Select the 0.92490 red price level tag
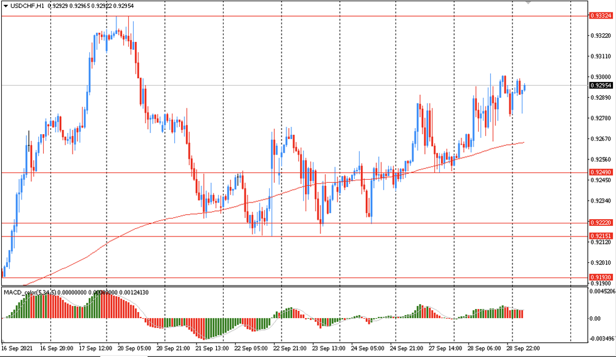This screenshot has height=357, width=616. click(601, 173)
